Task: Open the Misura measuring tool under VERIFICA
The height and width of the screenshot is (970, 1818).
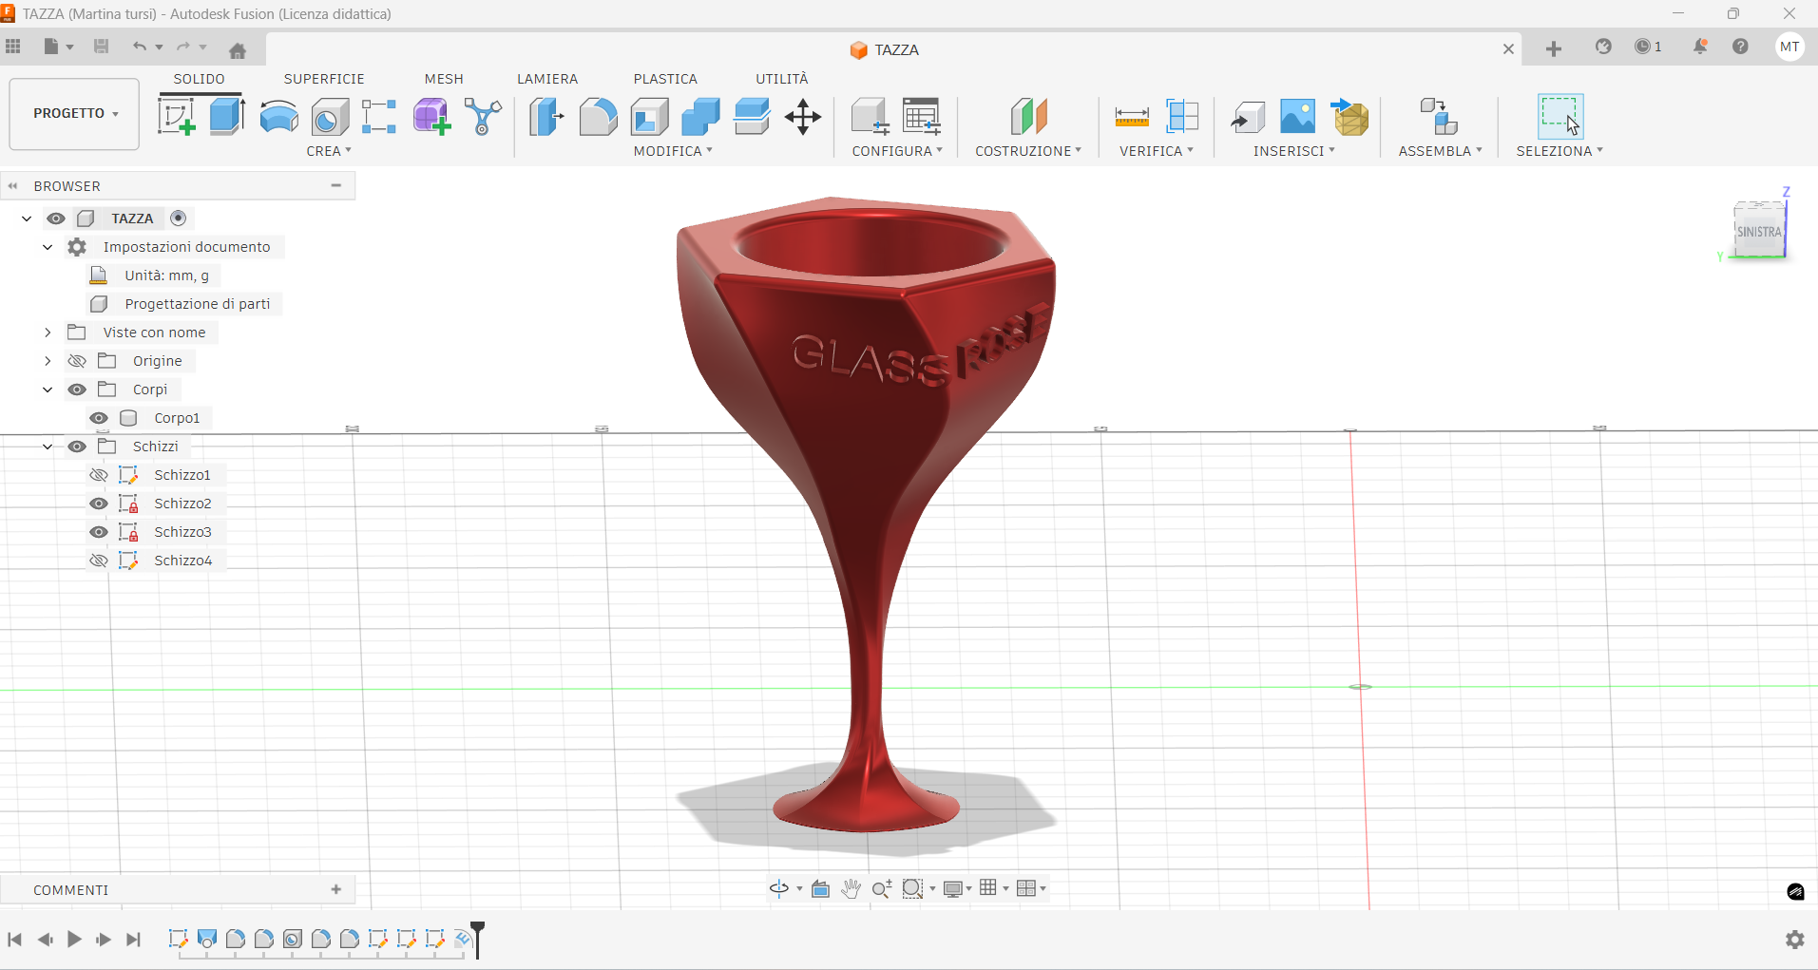Action: (1132, 116)
